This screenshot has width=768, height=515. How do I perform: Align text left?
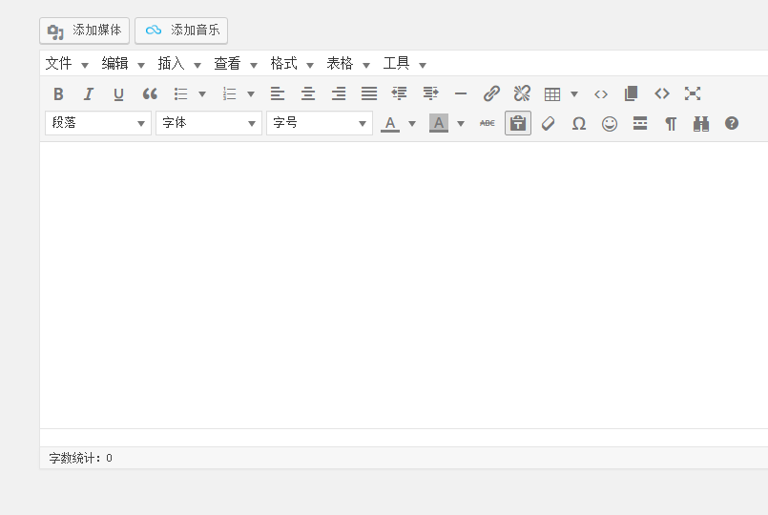click(x=278, y=93)
